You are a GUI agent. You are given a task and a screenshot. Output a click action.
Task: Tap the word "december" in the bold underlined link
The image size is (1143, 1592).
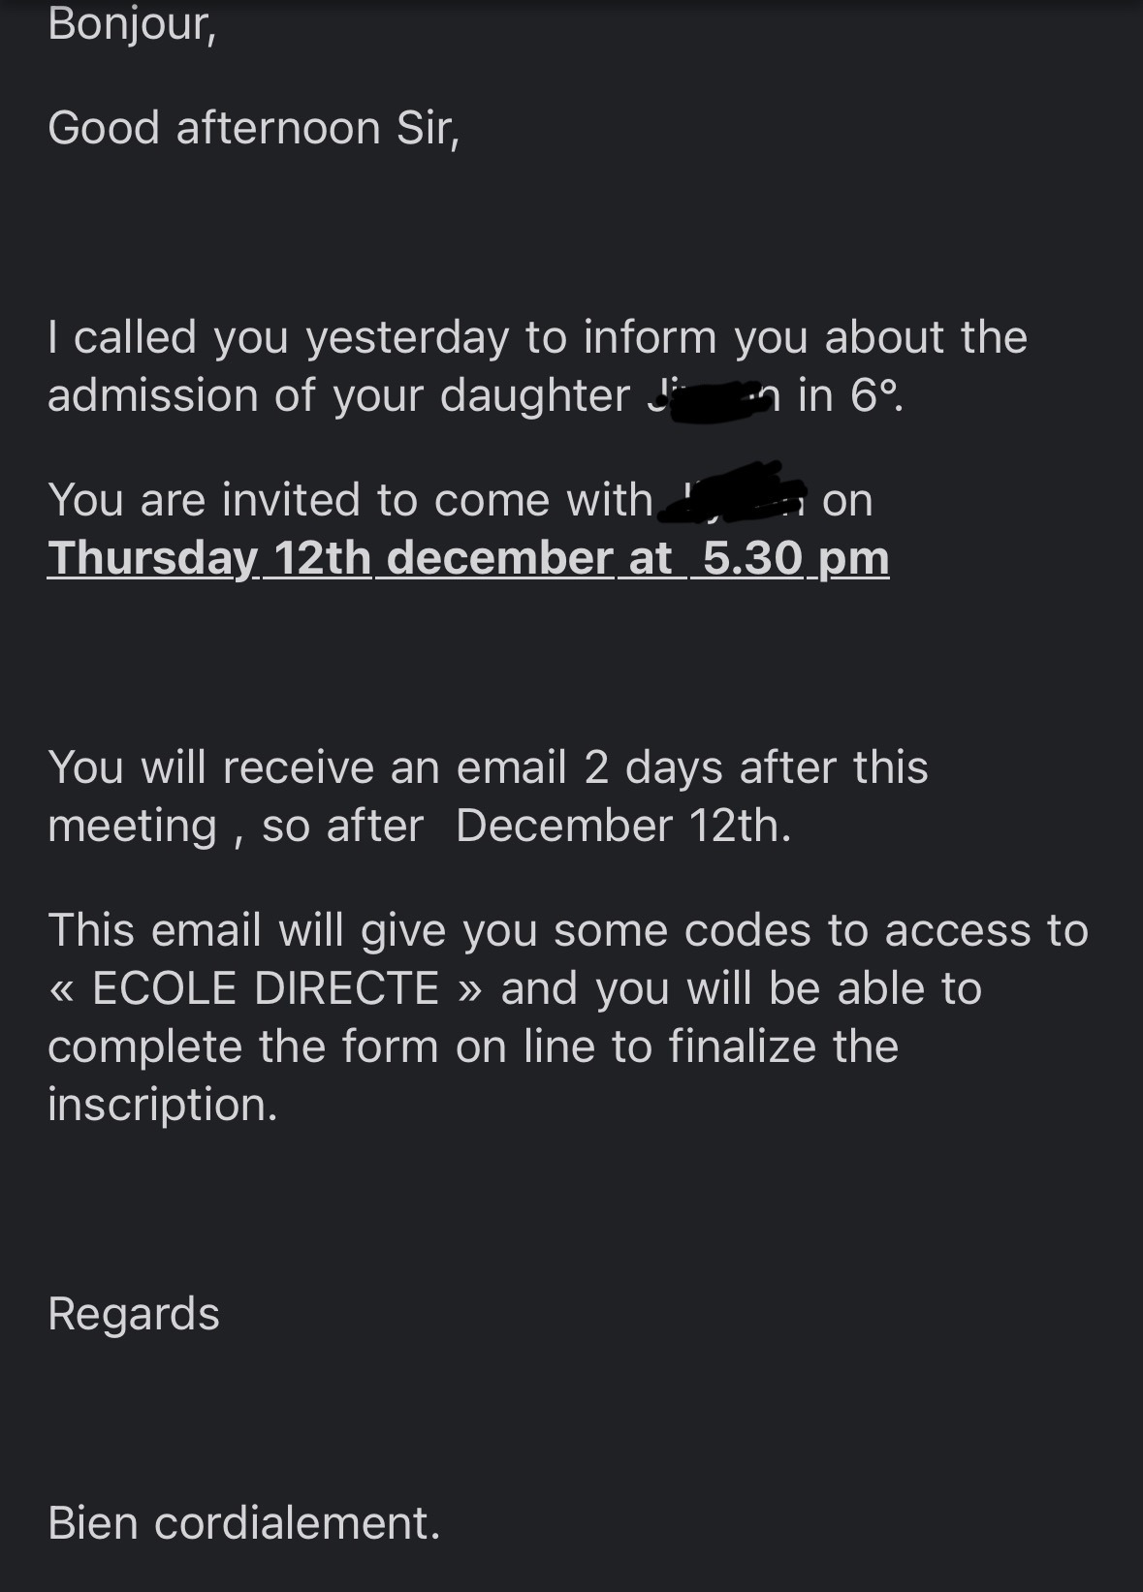(x=499, y=558)
